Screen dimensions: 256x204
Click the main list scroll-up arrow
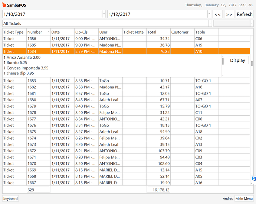(x=252, y=37)
